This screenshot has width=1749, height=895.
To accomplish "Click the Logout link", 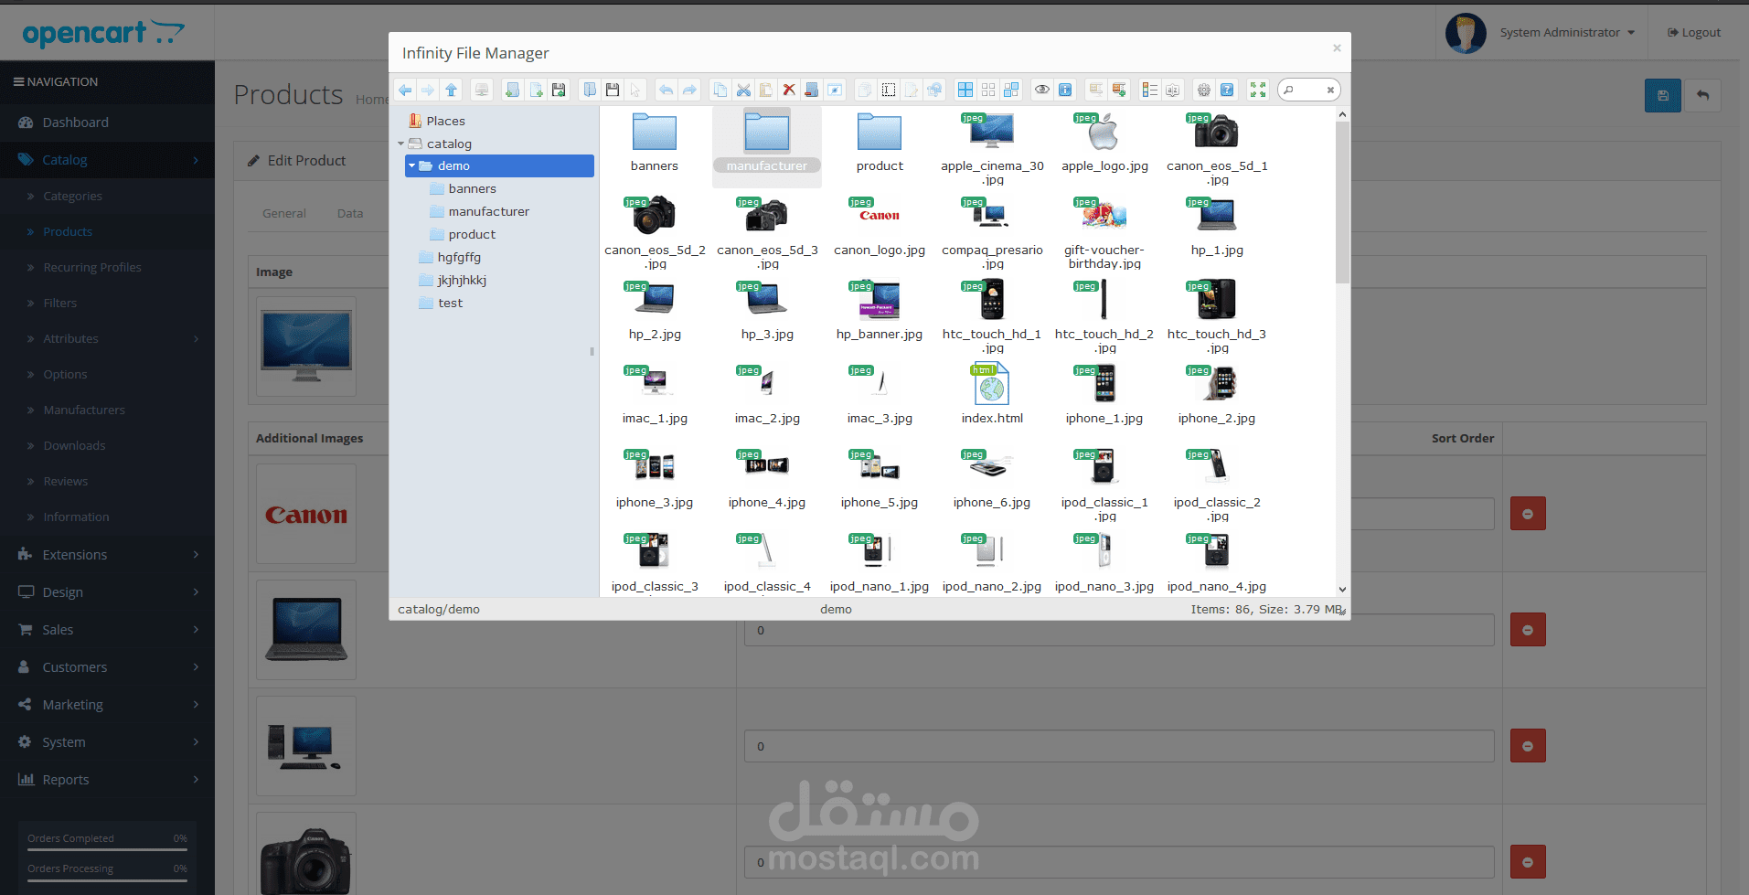I will pyautogui.click(x=1694, y=33).
